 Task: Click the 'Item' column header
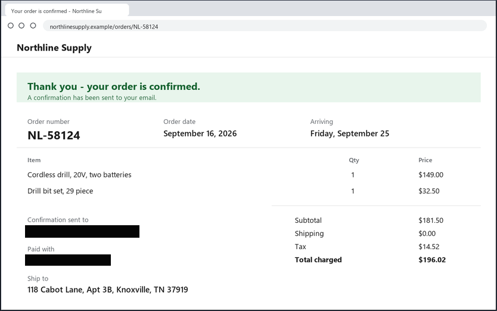click(x=34, y=160)
